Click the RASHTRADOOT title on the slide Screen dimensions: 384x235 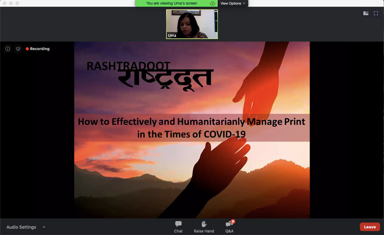(128, 66)
